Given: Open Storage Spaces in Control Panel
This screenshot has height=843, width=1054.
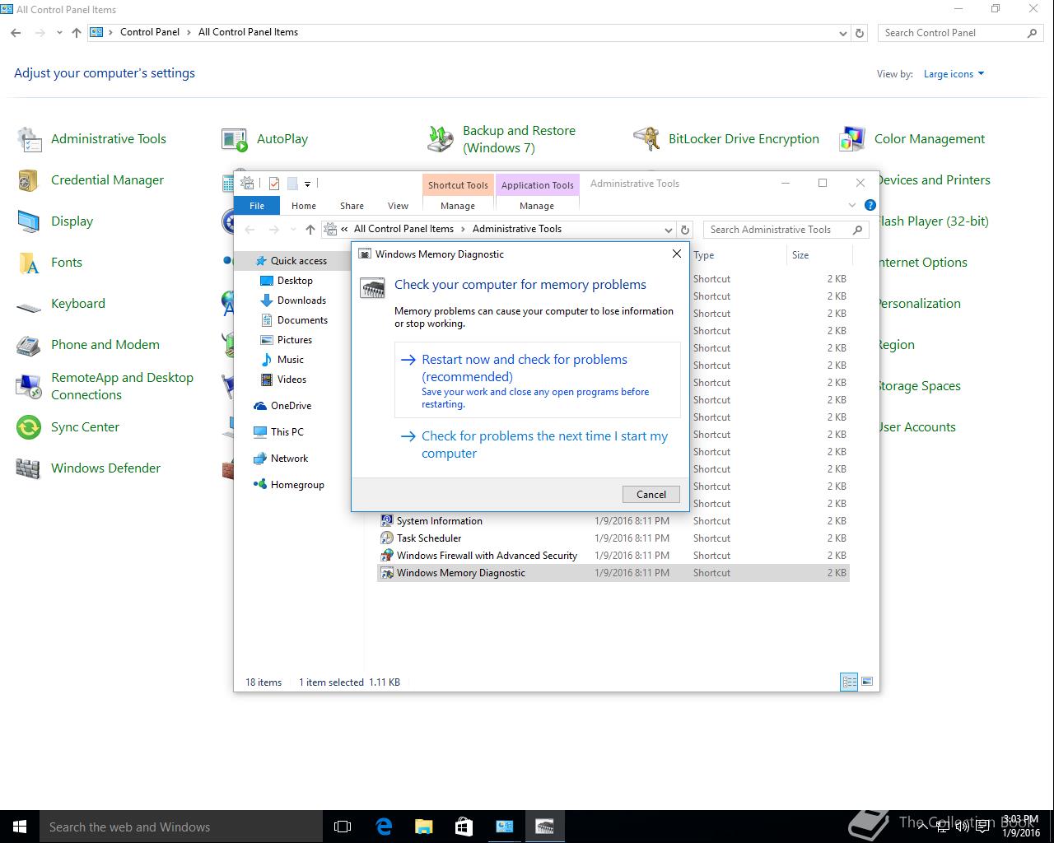Looking at the screenshot, I should (919, 386).
